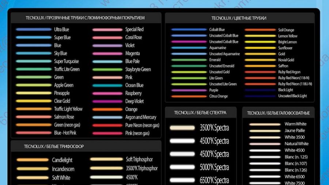The height and width of the screenshot is (185, 329).
Task: Click the Blue Pale swatch
Action: pos(107,62)
